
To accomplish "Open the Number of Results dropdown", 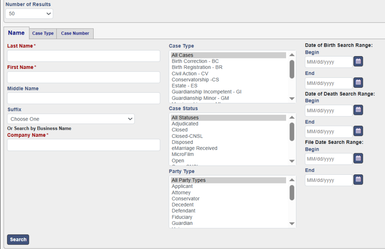I will [29, 14].
